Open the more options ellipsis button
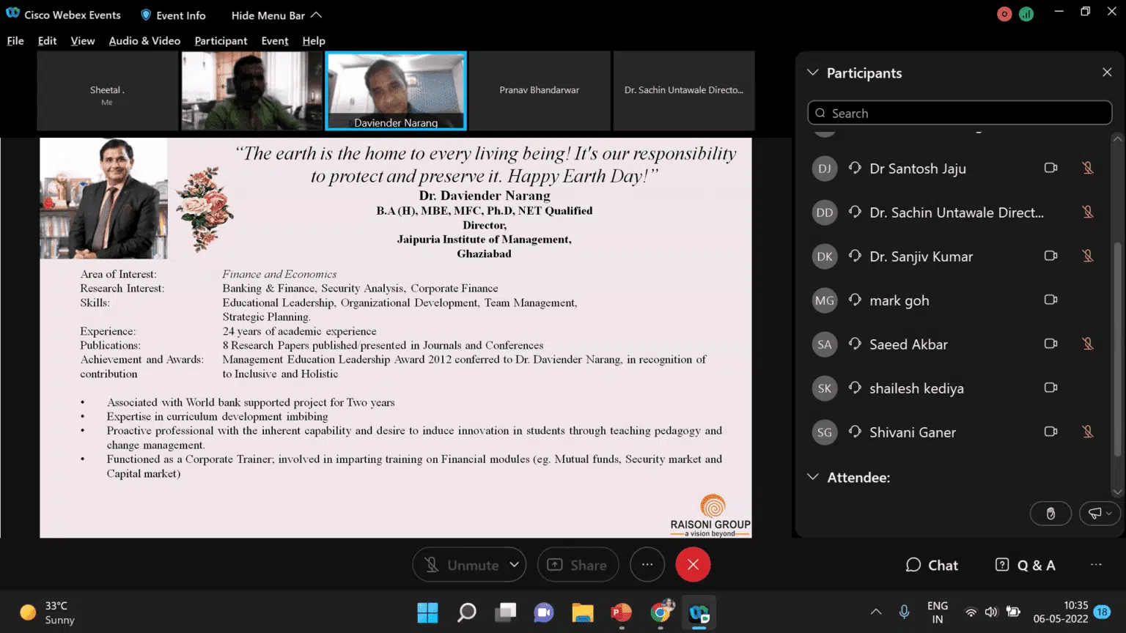The image size is (1126, 633). coord(647,565)
